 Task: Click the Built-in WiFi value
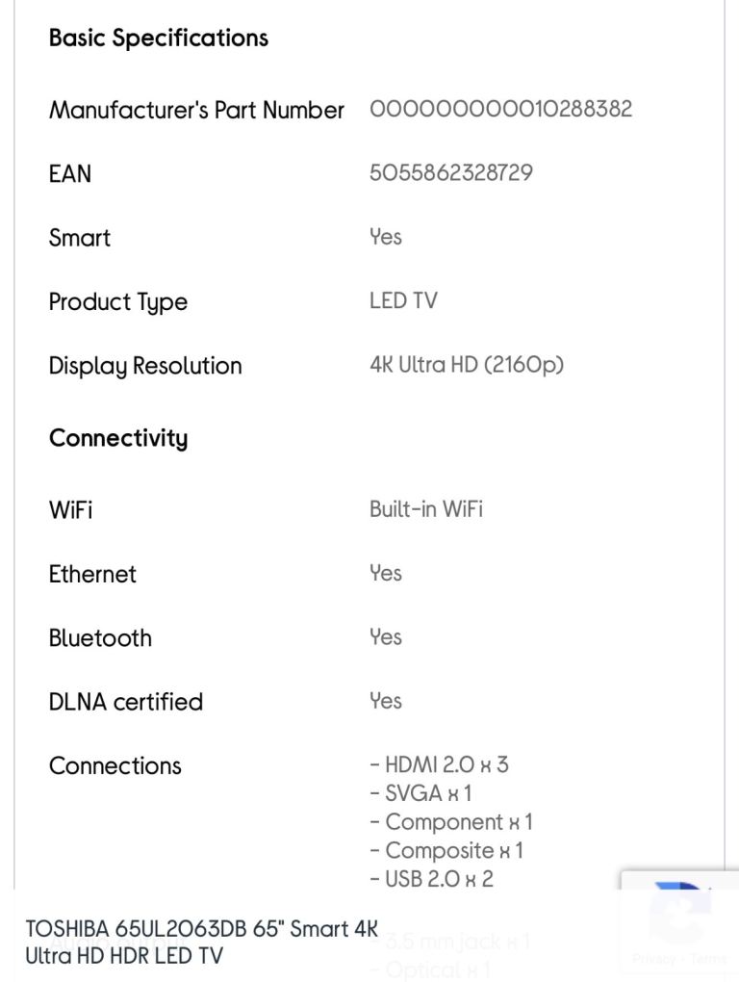click(x=426, y=509)
